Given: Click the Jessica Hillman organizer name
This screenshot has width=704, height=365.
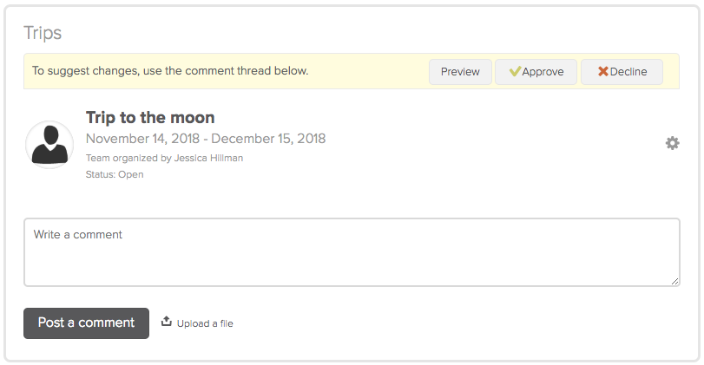Looking at the screenshot, I should tap(208, 158).
